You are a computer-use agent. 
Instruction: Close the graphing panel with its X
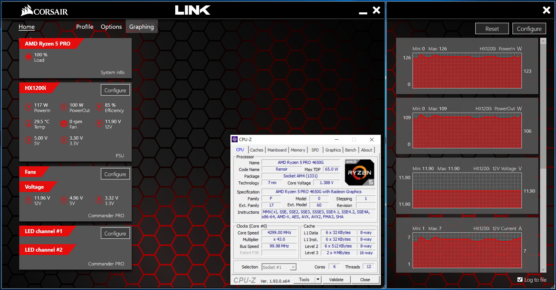tap(546, 10)
